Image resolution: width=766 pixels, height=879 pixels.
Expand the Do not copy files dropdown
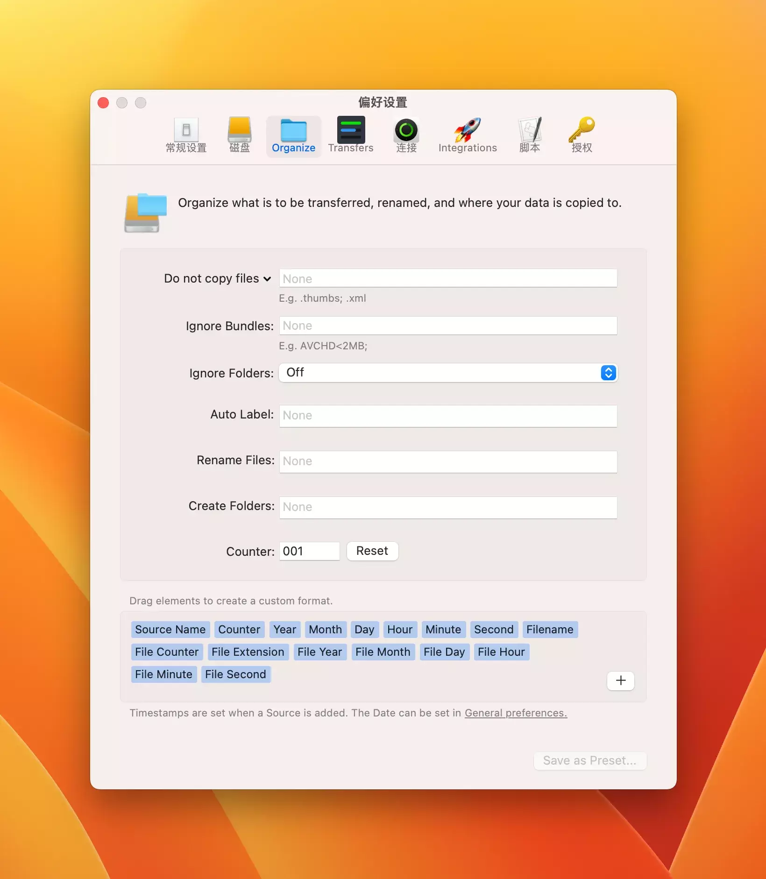click(218, 279)
